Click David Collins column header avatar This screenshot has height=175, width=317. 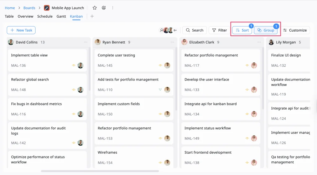coord(11,42)
